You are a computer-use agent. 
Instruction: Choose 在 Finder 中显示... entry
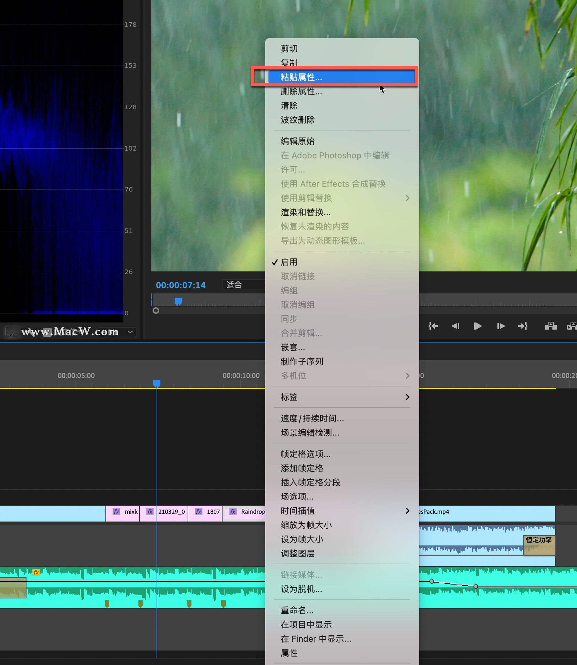tap(342, 639)
